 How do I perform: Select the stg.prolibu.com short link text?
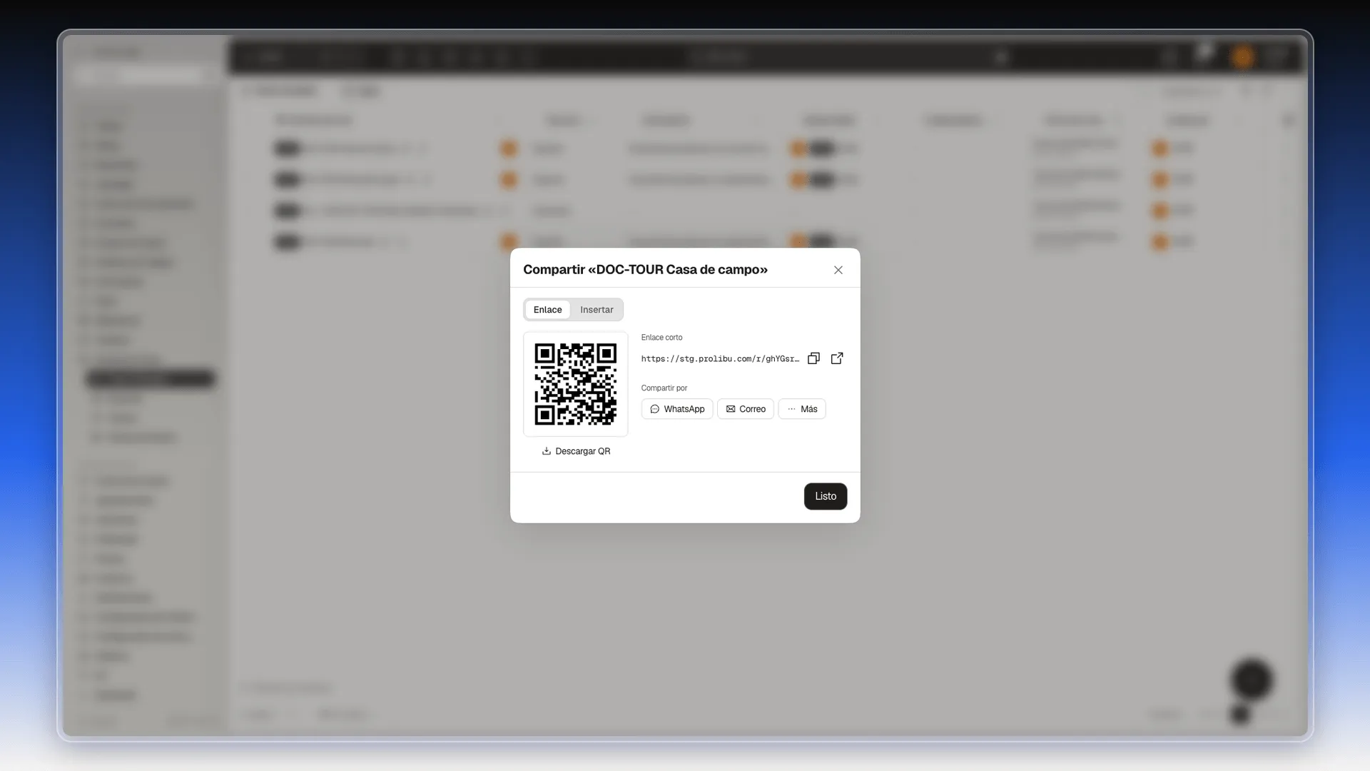[720, 359]
